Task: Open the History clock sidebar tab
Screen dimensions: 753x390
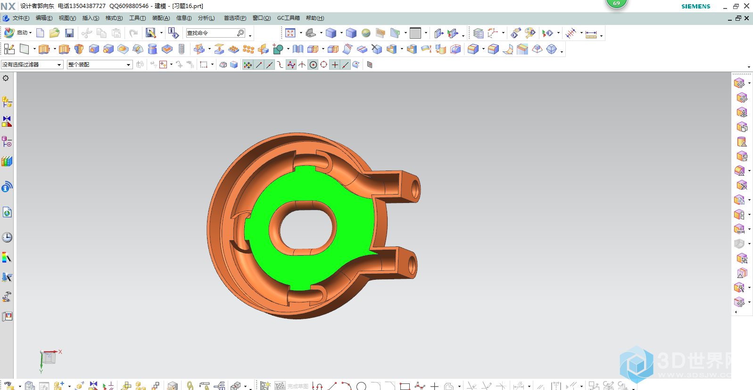Action: coord(7,237)
